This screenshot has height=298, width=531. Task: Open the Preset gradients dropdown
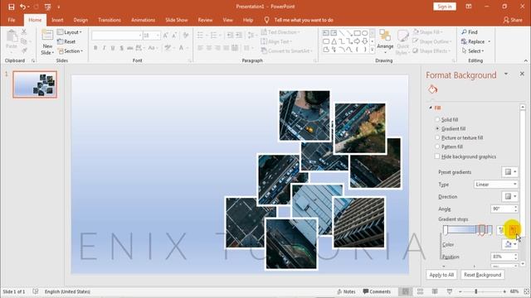click(x=509, y=172)
